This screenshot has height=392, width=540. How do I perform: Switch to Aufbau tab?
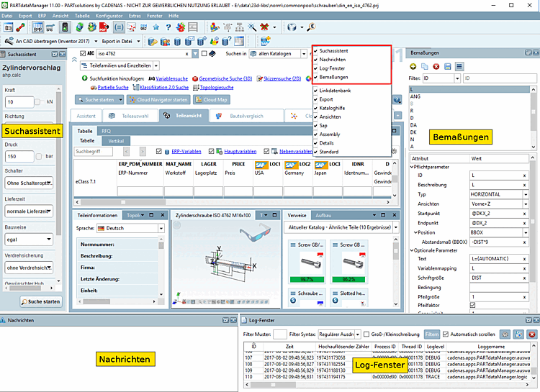323,215
